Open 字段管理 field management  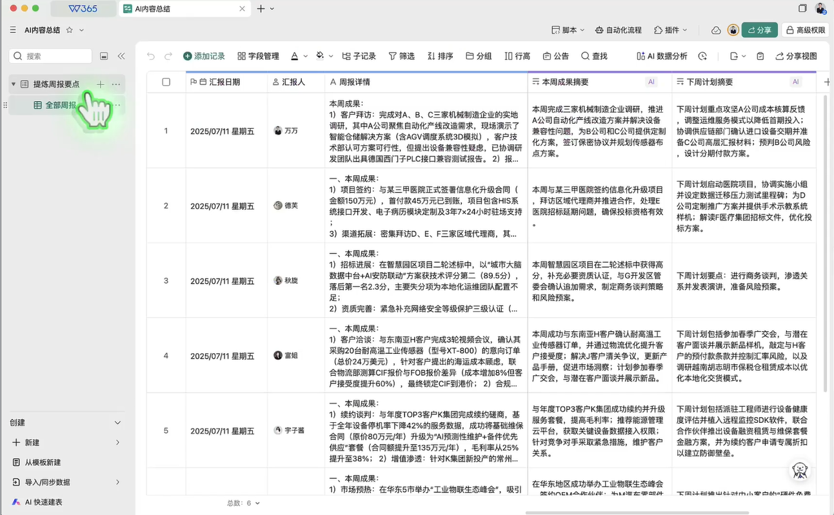point(258,56)
